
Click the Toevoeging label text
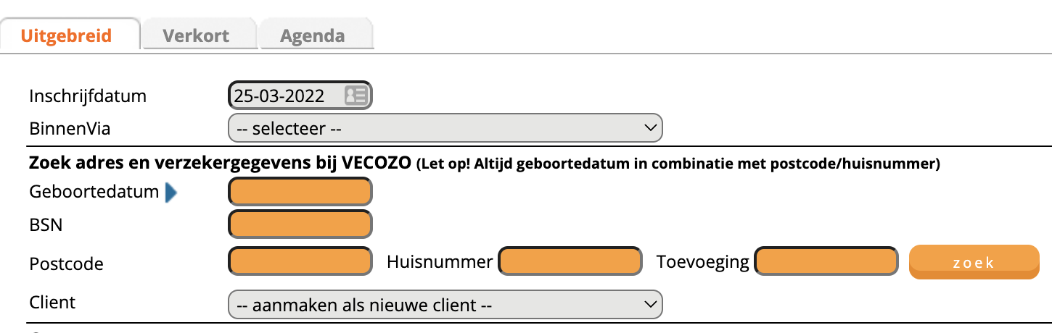pyautogui.click(x=702, y=261)
